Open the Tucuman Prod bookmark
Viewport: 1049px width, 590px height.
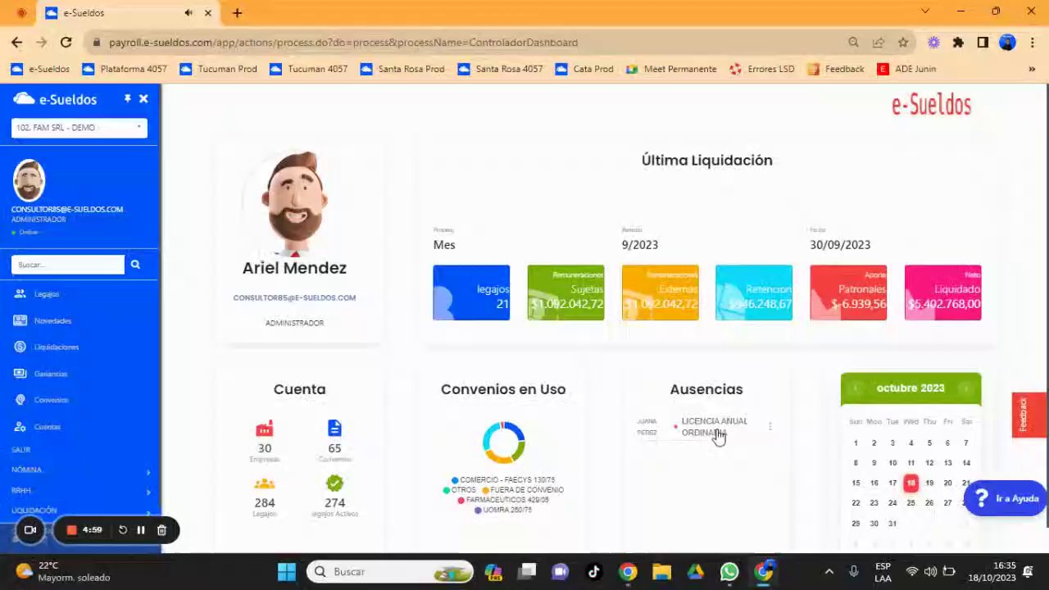[218, 69]
